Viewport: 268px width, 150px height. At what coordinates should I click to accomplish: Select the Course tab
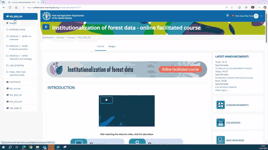100,46
